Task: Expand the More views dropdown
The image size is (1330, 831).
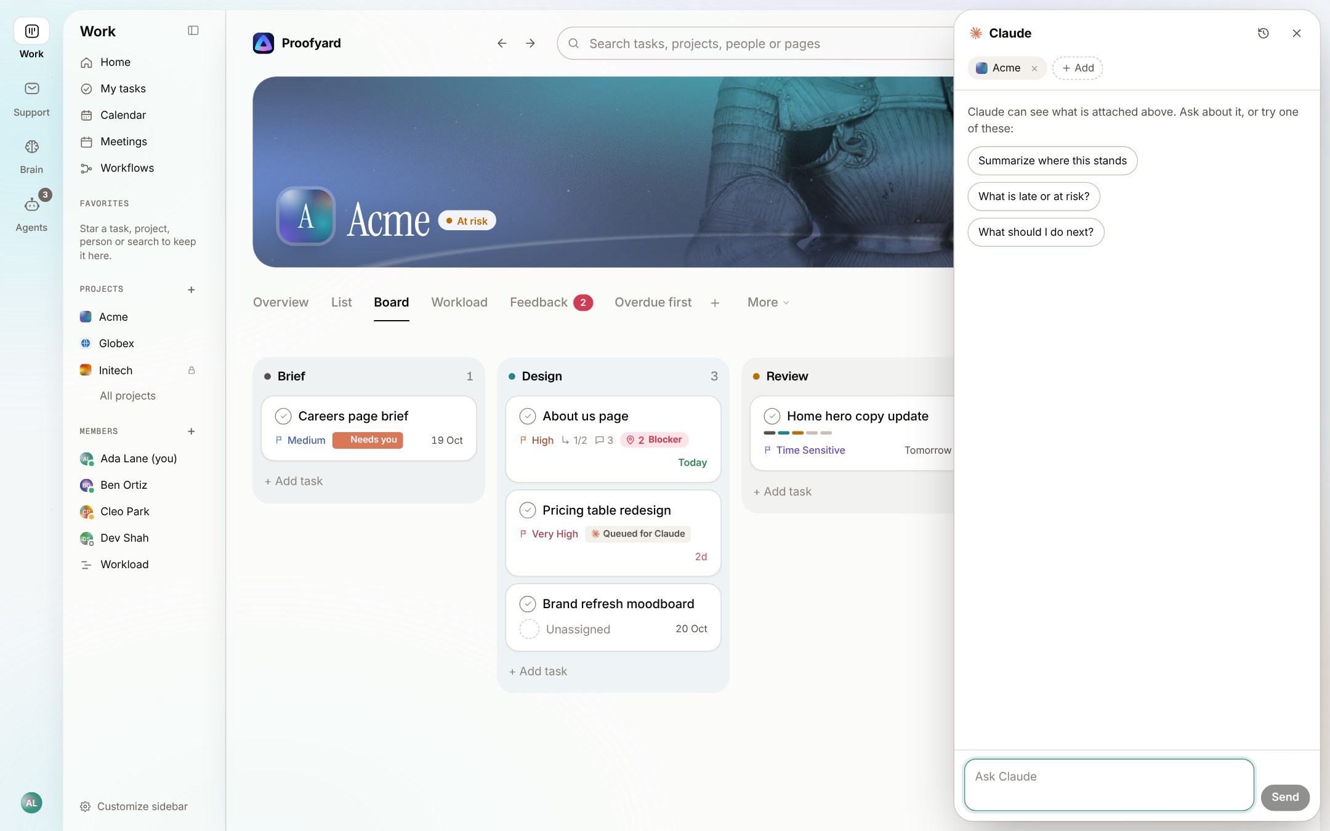Action: [768, 302]
